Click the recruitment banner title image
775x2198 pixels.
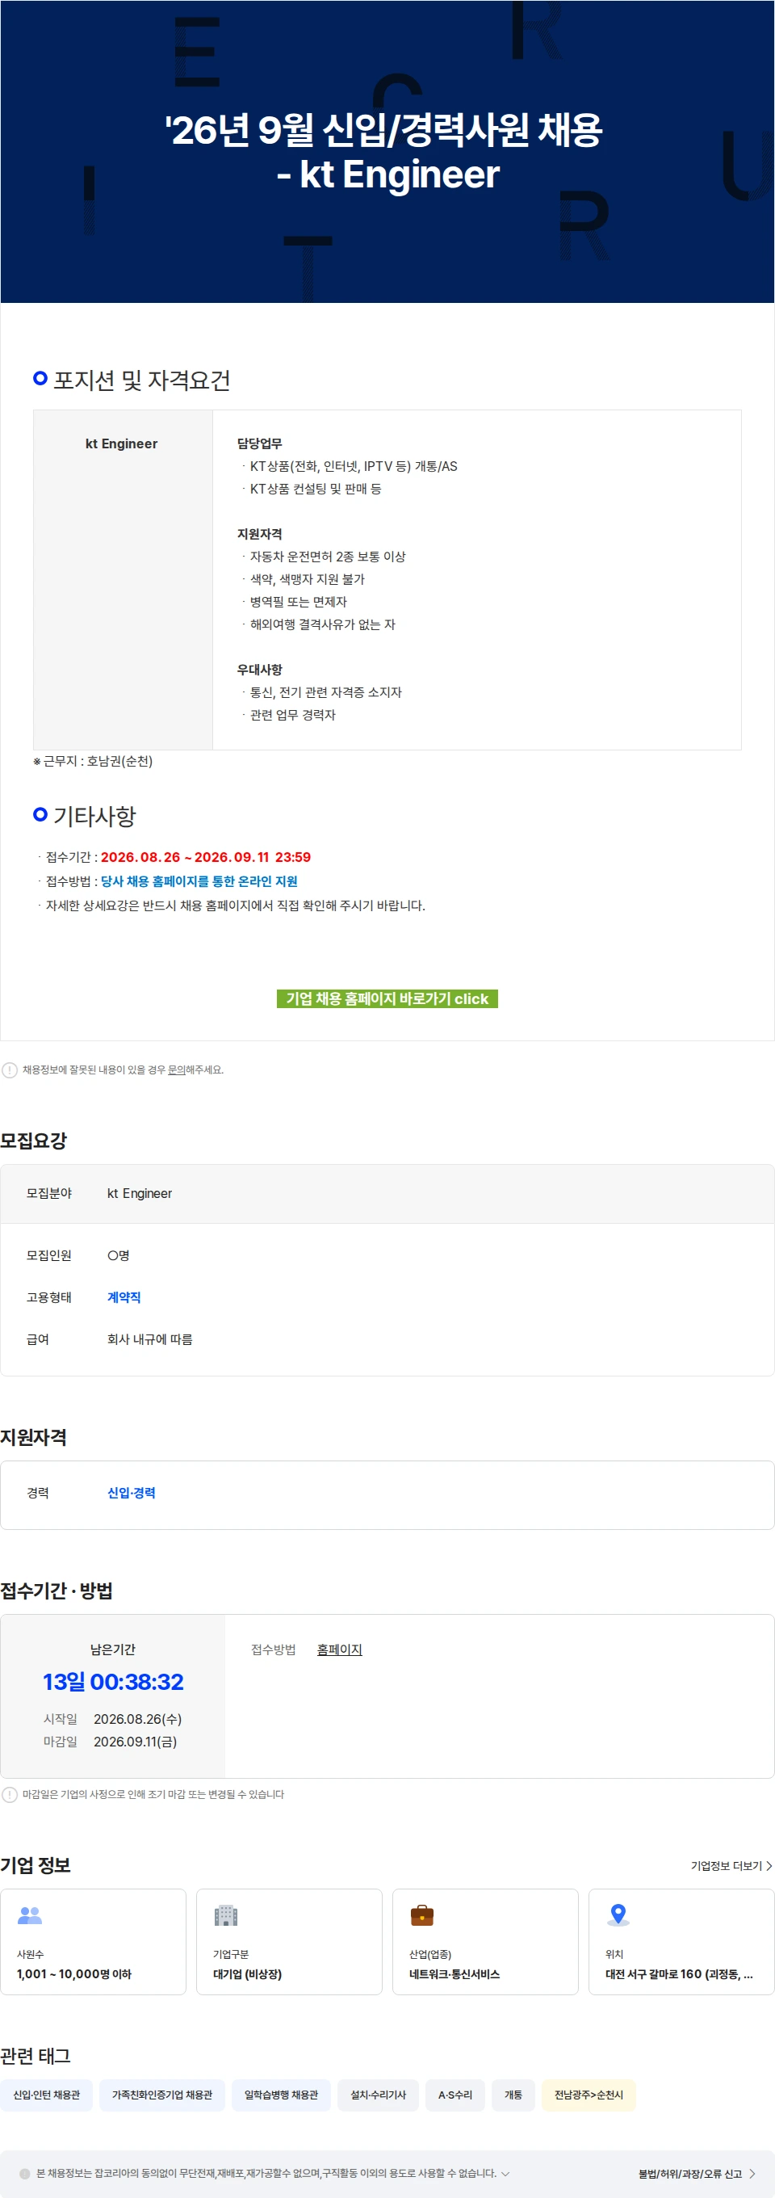[x=387, y=152]
